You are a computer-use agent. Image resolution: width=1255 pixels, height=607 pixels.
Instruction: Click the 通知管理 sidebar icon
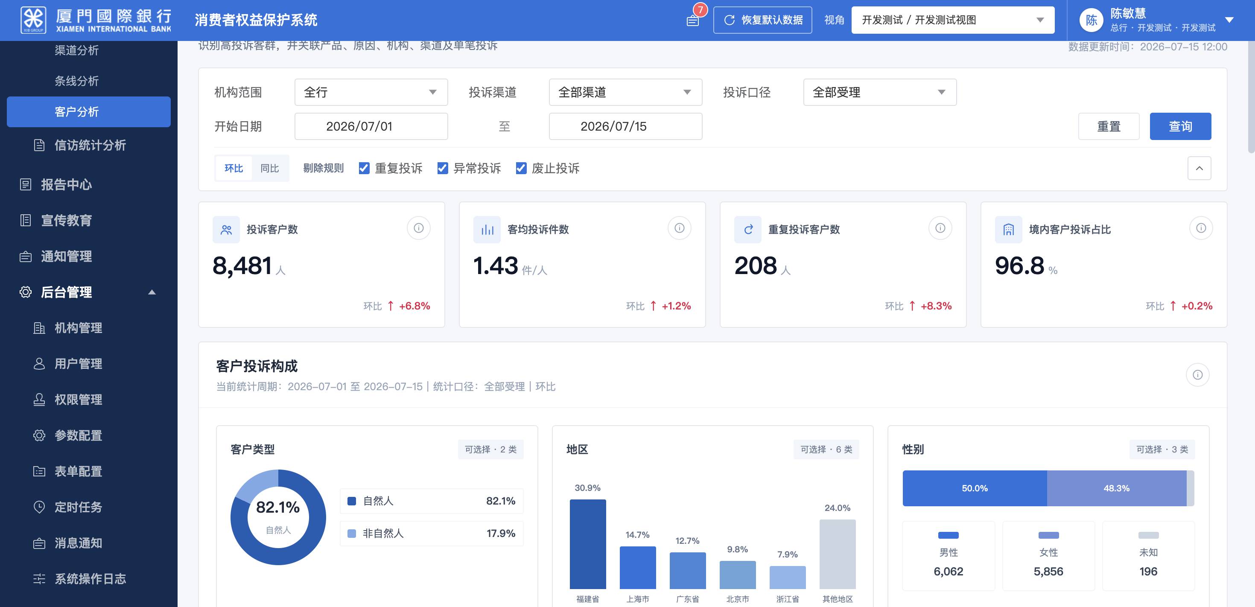[x=25, y=256]
